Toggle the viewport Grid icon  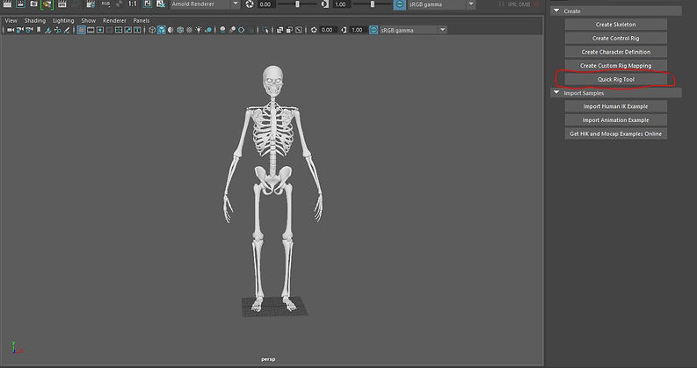click(82, 30)
